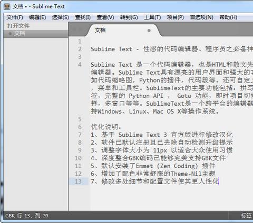Open the 工具(T) menu
The height and width of the screenshot is (223, 253).
coord(152,17)
